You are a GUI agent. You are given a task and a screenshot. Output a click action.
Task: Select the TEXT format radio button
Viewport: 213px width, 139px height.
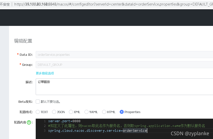(38, 112)
